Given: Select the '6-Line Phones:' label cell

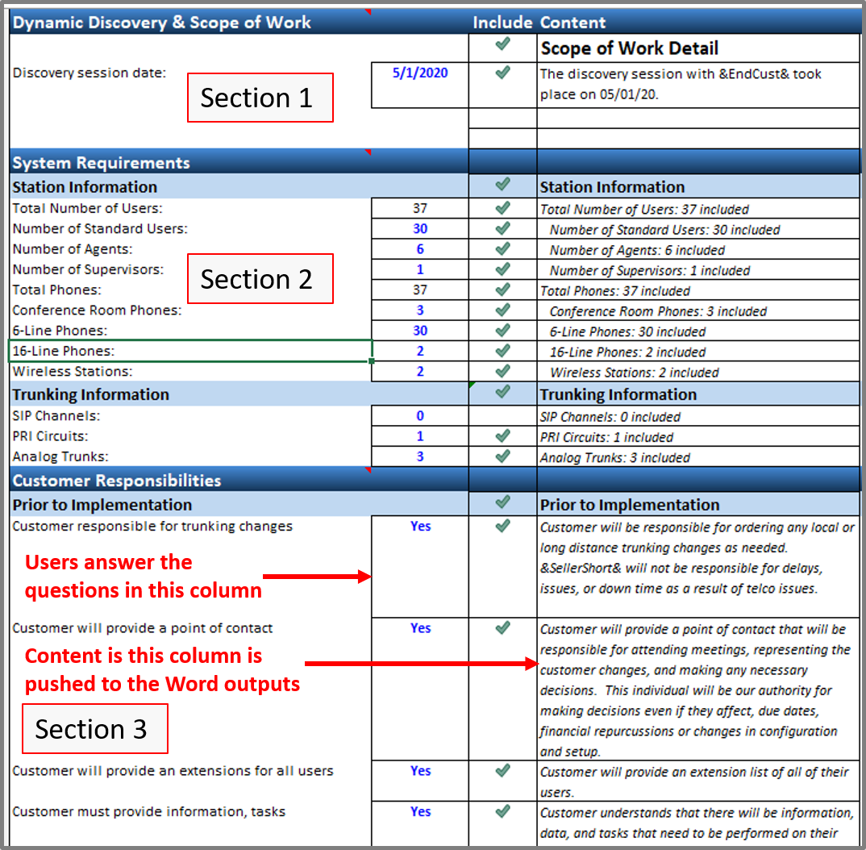Looking at the screenshot, I should pyautogui.click(x=190, y=331).
